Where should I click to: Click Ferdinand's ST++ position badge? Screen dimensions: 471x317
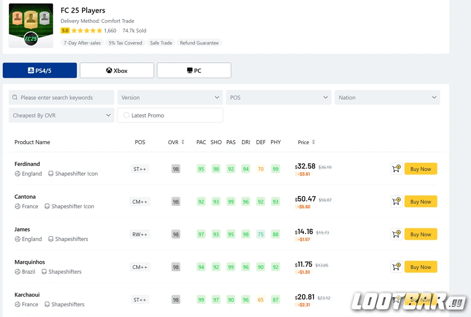pyautogui.click(x=140, y=169)
